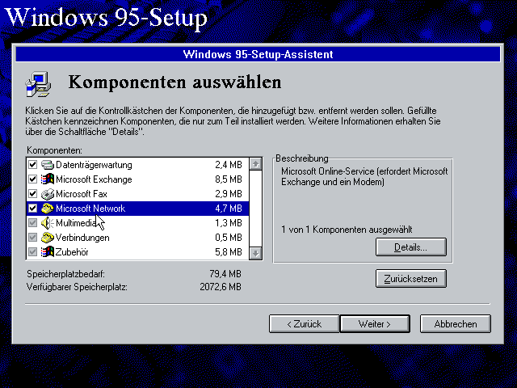Click the Microsoft Fax machine icon
The width and height of the screenshot is (517, 388).
point(48,194)
